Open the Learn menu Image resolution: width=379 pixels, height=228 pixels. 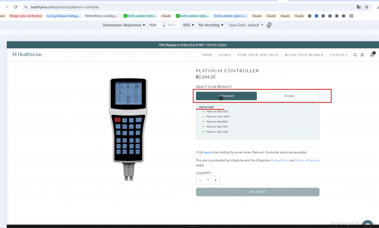tap(225, 55)
